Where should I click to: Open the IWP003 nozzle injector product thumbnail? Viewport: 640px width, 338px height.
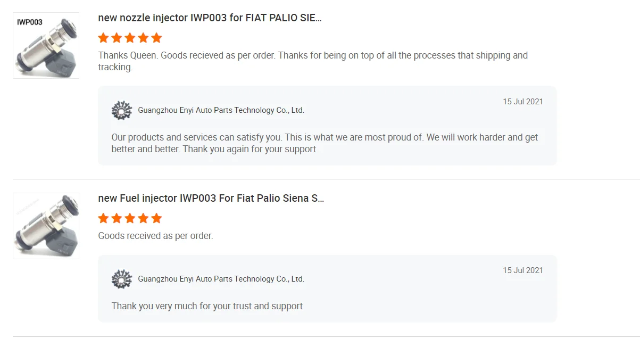(46, 45)
